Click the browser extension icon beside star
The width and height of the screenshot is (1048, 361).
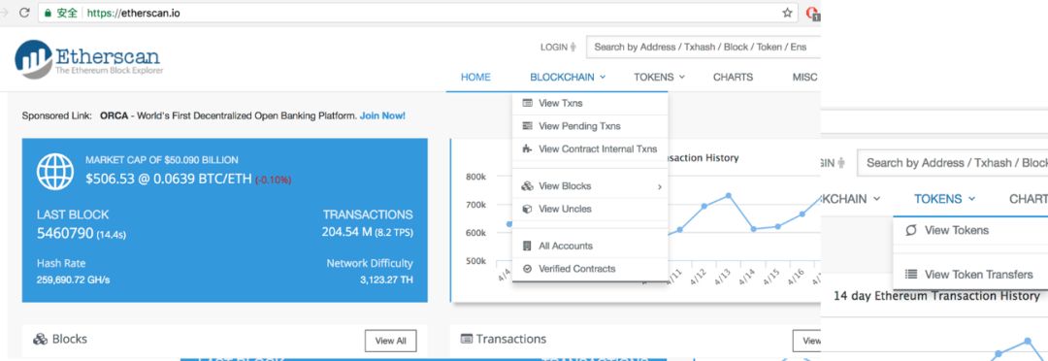click(x=813, y=13)
